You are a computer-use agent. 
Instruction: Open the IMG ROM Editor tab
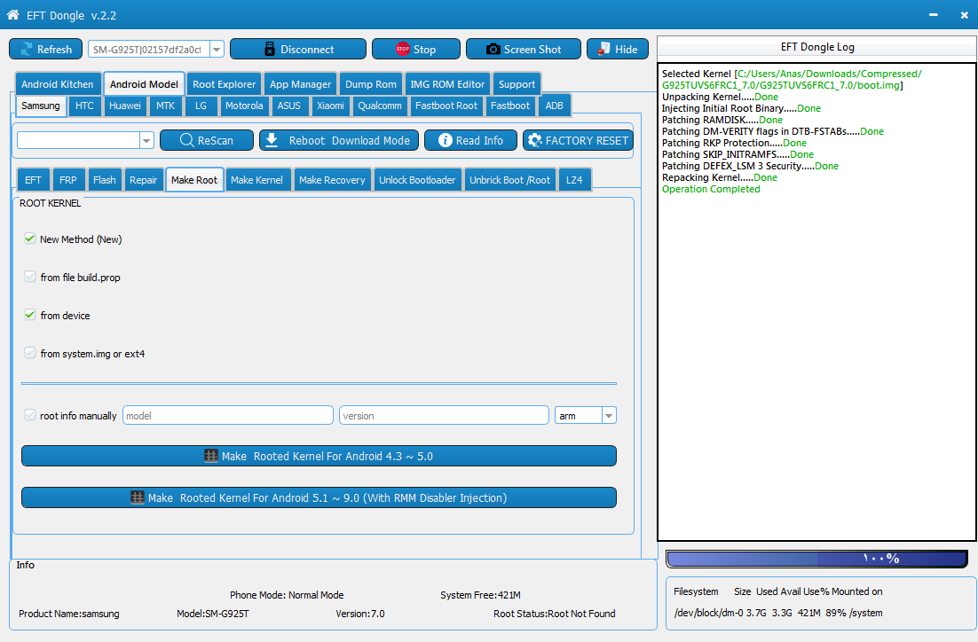[x=447, y=84]
